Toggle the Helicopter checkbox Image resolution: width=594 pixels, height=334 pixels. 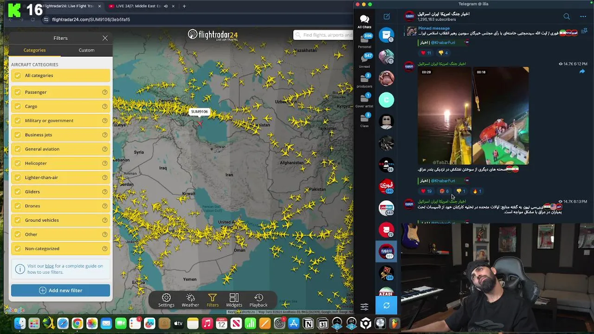pyautogui.click(x=18, y=163)
